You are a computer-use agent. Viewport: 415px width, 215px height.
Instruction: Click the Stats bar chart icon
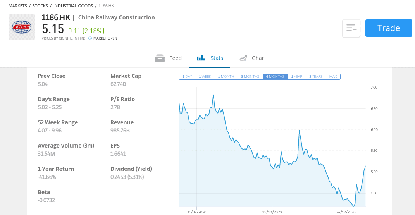(x=201, y=58)
